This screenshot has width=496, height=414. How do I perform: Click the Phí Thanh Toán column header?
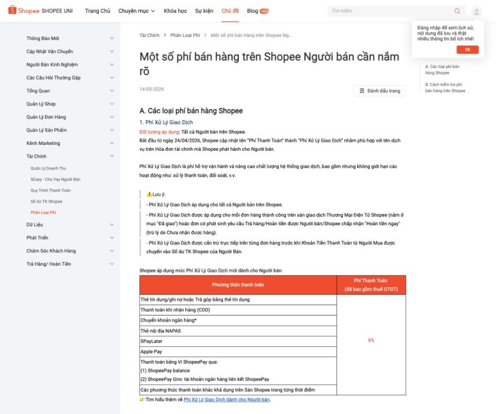(x=371, y=285)
